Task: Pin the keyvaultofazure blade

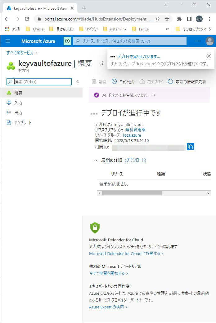Action: [x=102, y=63]
